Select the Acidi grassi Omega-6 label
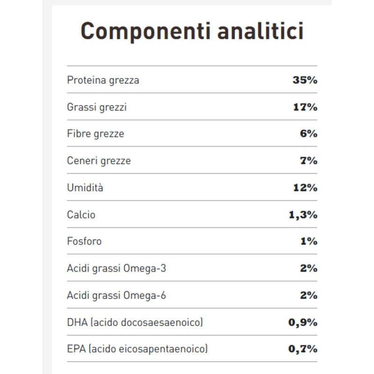The width and height of the screenshot is (374, 374). [116, 295]
